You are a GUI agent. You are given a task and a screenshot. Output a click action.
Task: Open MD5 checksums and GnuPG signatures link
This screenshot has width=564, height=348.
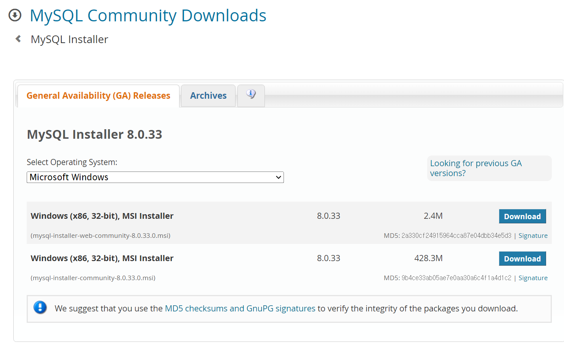(x=240, y=308)
